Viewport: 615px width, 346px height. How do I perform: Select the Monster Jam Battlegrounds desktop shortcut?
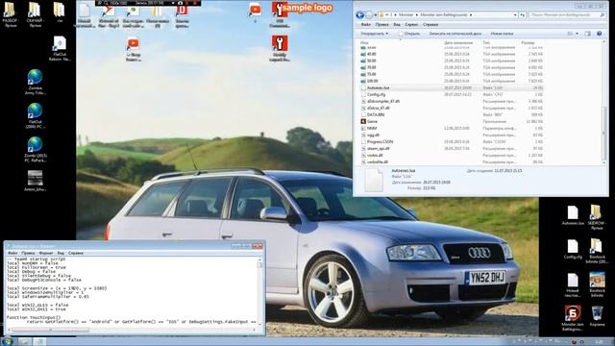(573, 318)
